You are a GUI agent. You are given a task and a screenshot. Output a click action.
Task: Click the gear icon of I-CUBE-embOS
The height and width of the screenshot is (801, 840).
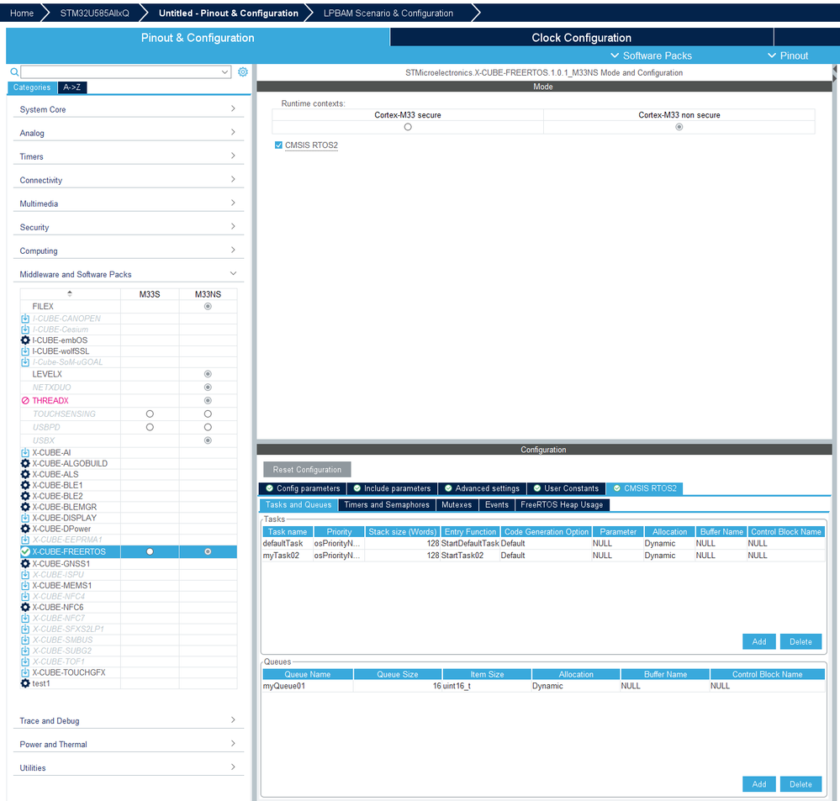25,340
